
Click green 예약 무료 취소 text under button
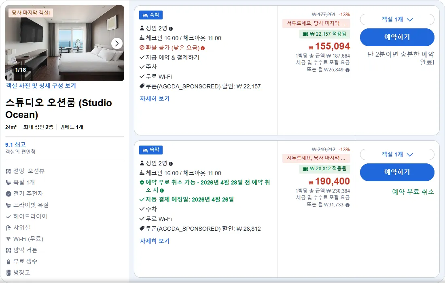[x=413, y=192]
